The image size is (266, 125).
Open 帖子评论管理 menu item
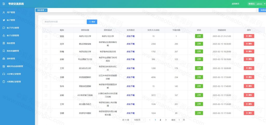17,28
